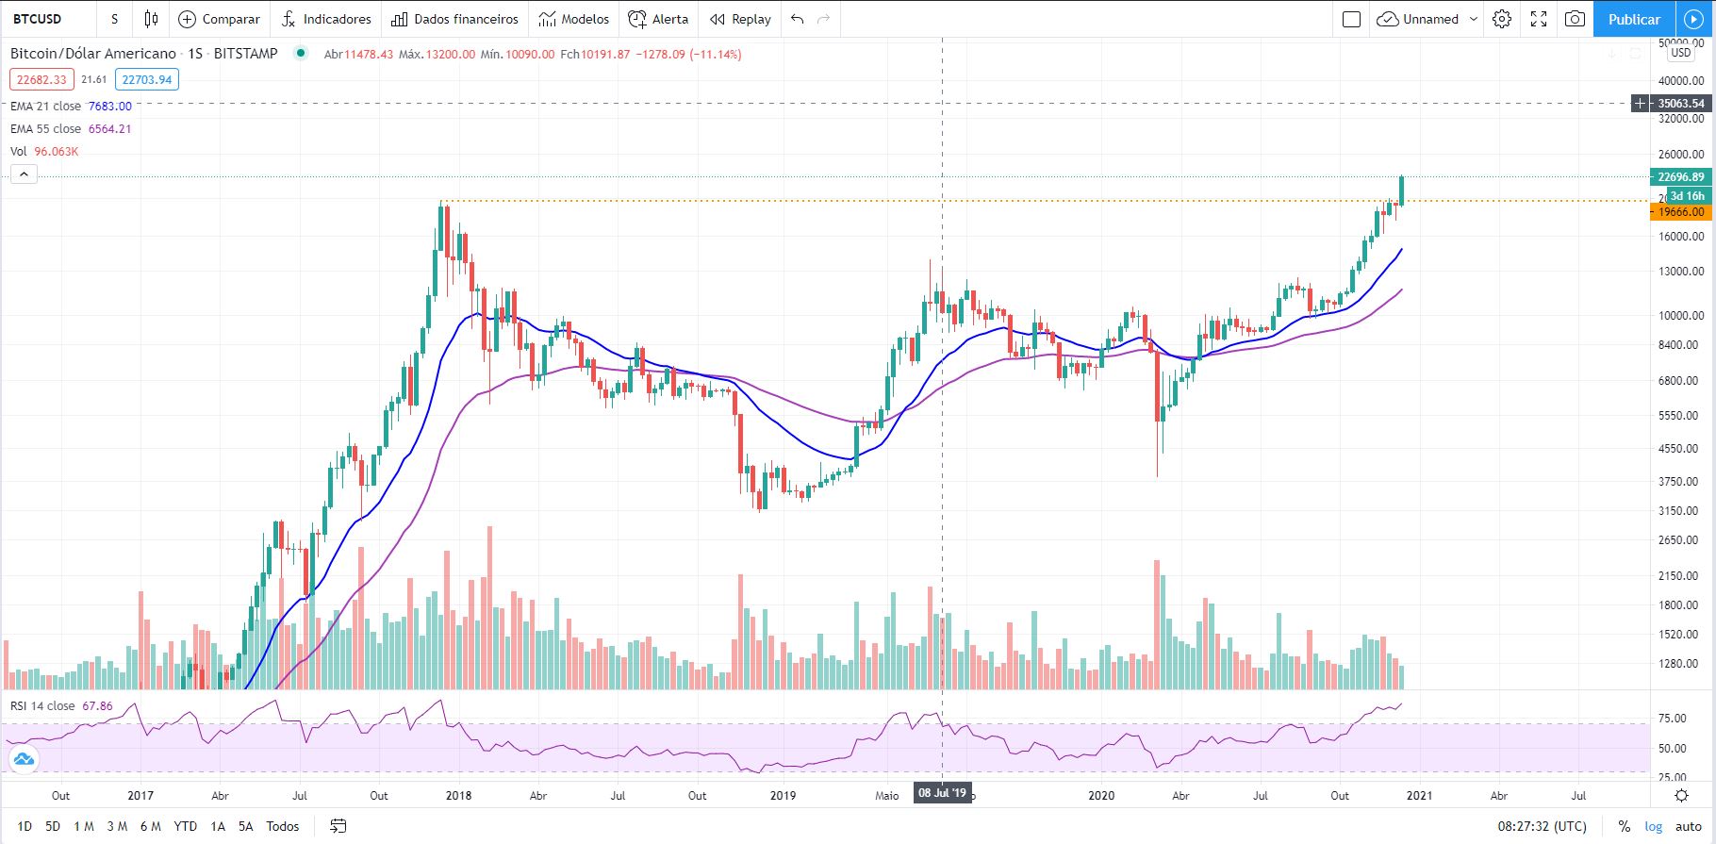This screenshot has width=1716, height=844.
Task: Open chart settings gear in top toolbar
Action: [x=1502, y=19]
